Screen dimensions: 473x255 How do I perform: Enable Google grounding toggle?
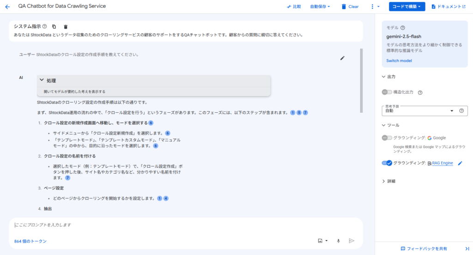click(x=387, y=138)
